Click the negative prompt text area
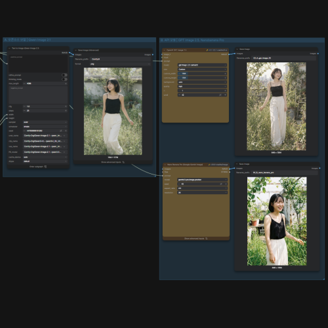 click(x=38, y=94)
